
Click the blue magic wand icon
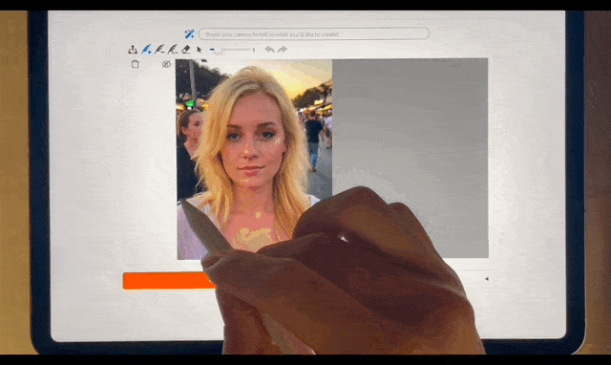point(189,34)
